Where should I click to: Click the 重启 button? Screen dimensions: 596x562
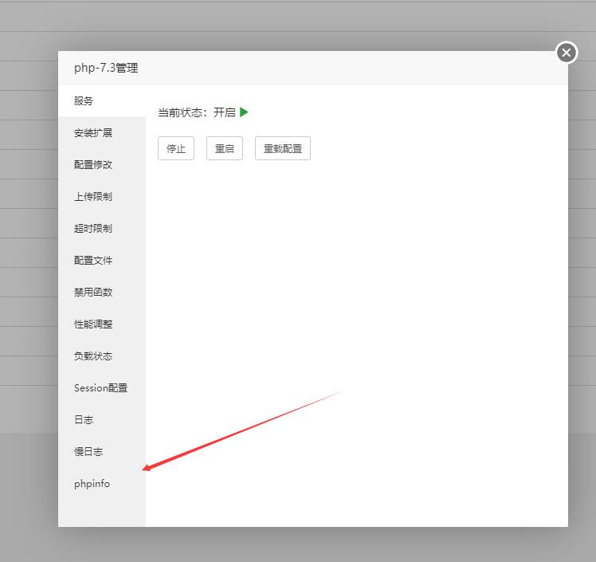[225, 148]
